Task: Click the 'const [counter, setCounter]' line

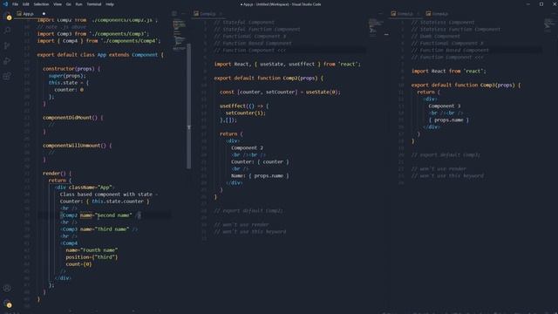Action: tap(280, 92)
